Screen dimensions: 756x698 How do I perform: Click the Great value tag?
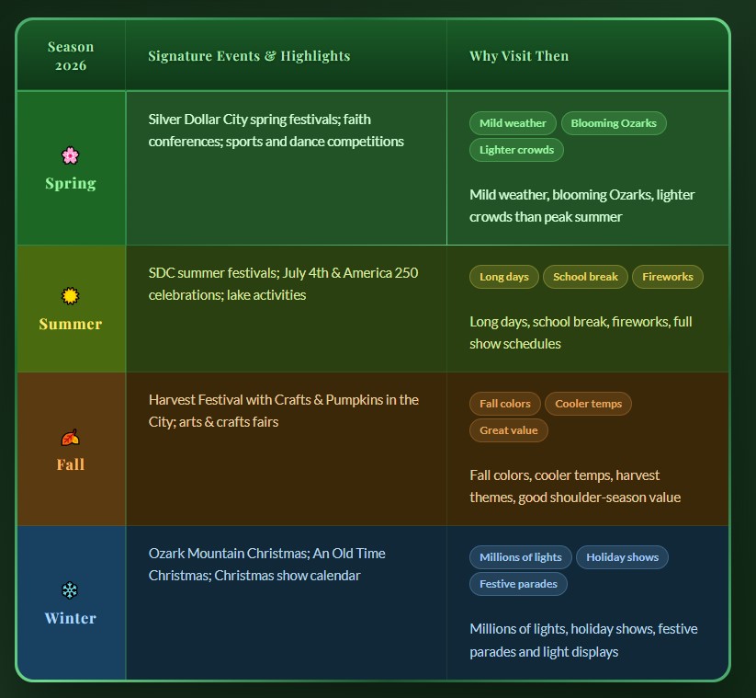pos(509,430)
